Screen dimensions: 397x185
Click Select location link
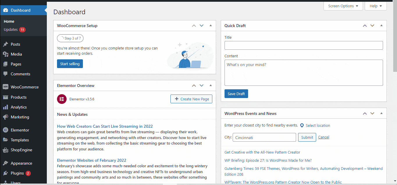click(x=318, y=126)
